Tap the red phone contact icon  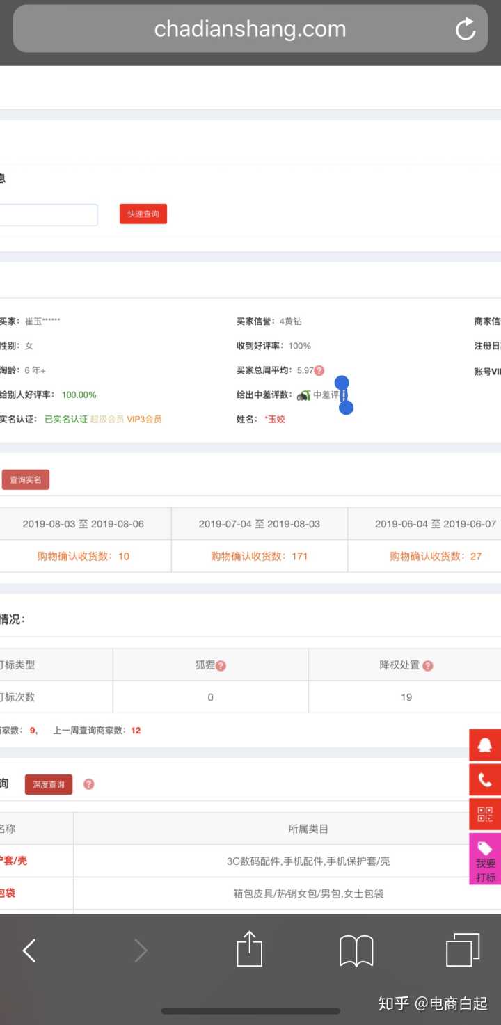click(x=485, y=780)
